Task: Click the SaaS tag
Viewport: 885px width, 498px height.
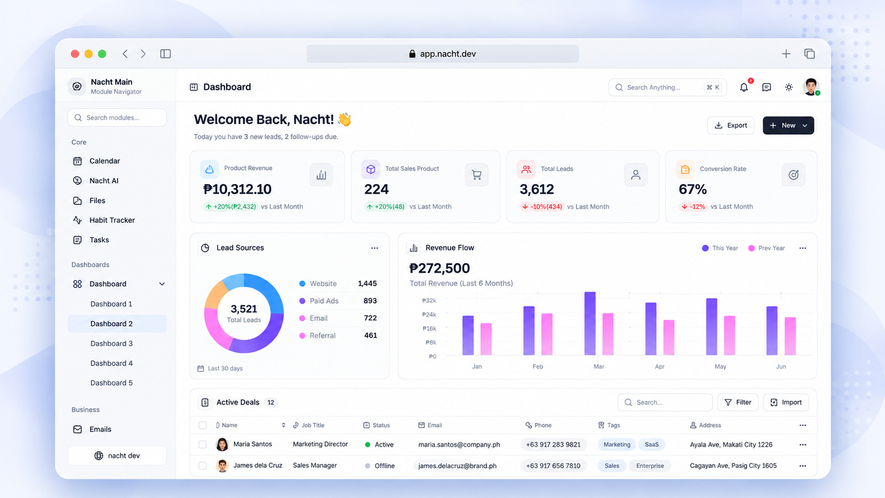Action: pos(652,445)
